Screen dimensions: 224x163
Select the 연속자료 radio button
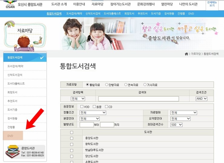point(126,85)
